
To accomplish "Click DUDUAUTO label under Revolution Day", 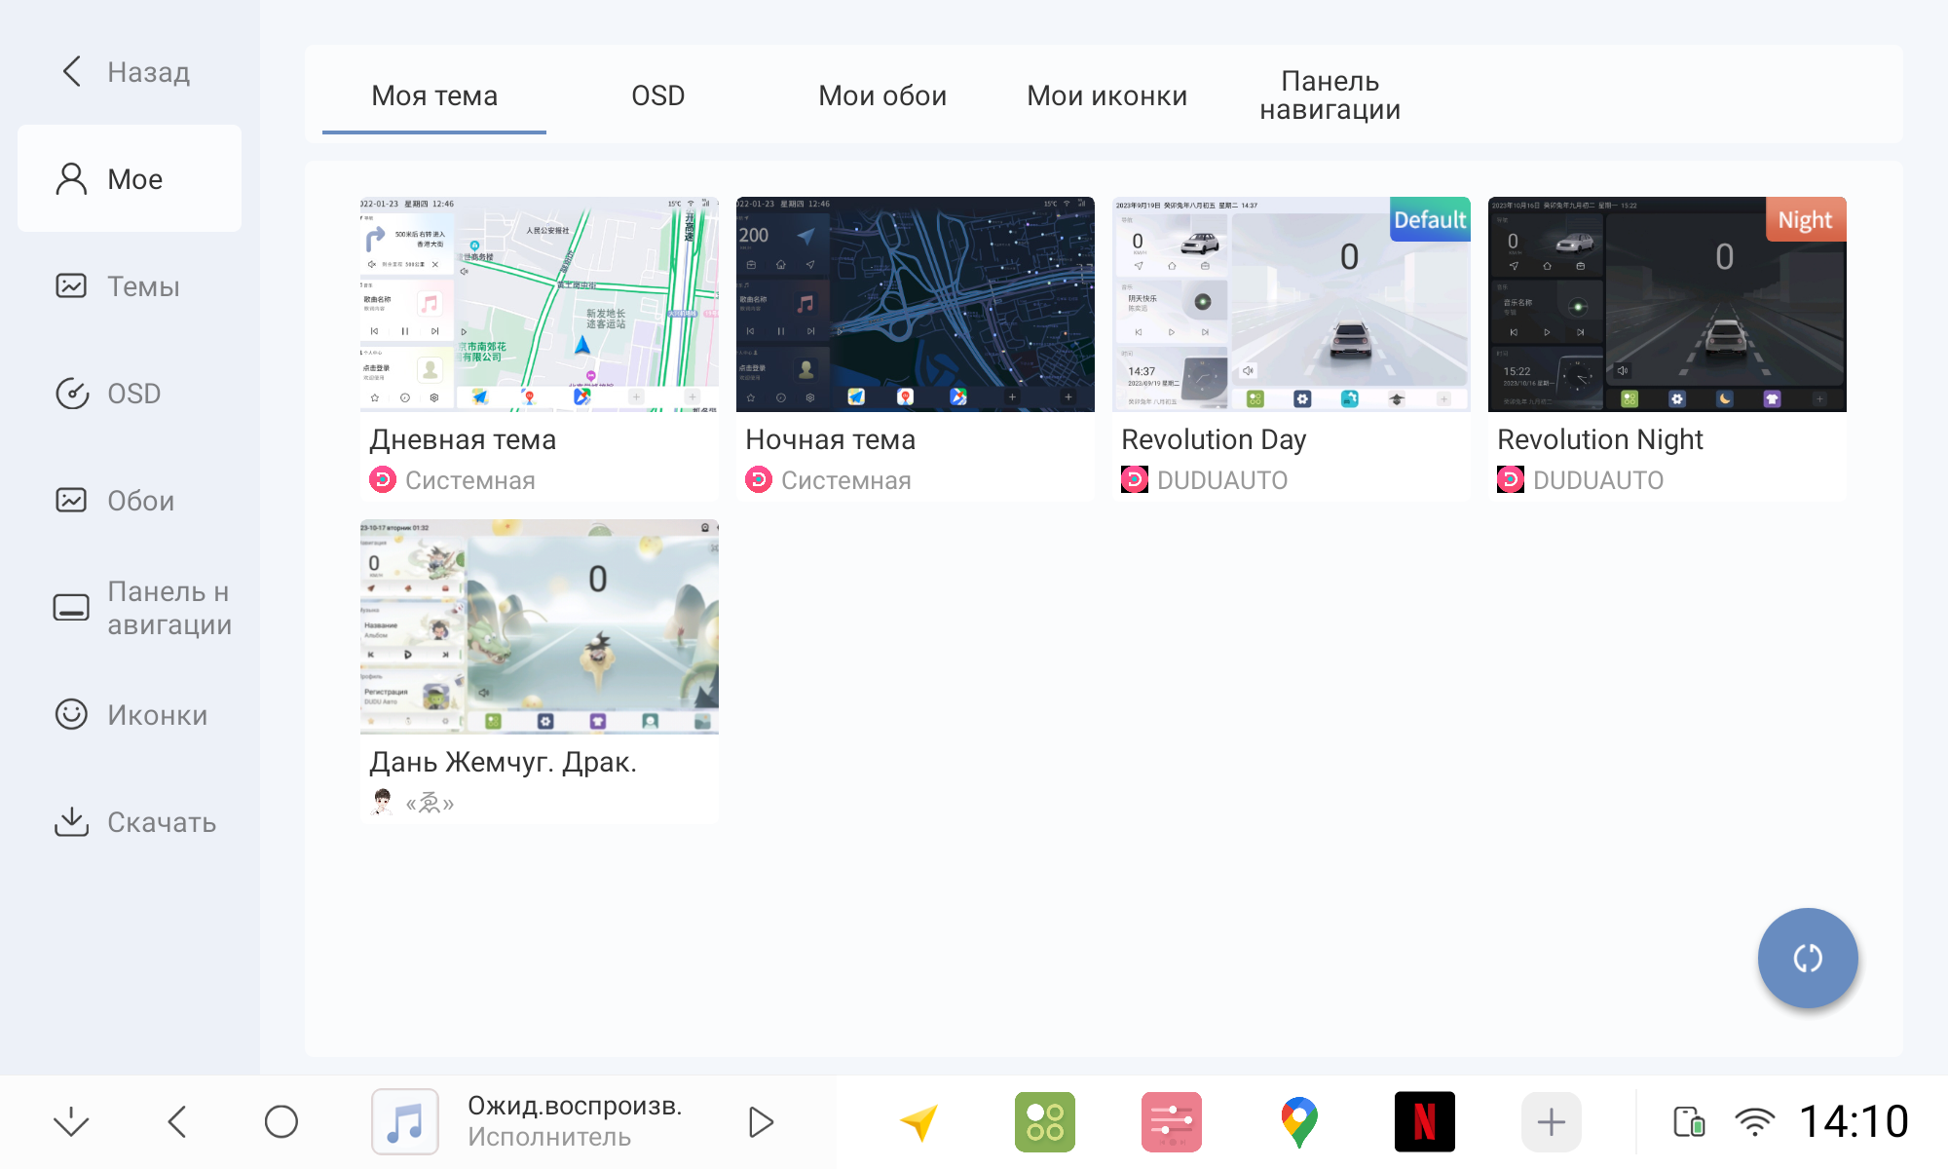I will 1222,480.
